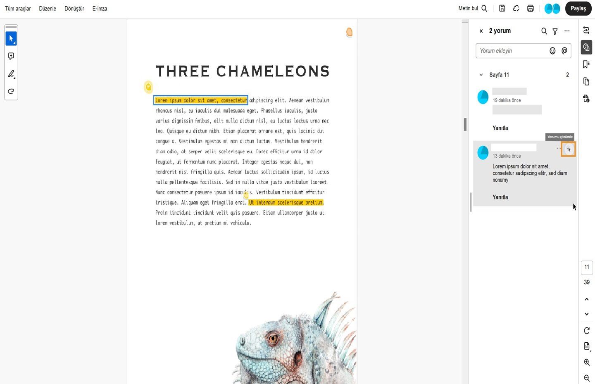Click the print icon

(x=531, y=8)
